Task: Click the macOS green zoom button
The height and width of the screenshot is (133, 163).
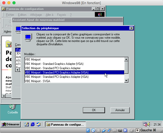Action: 14,3
